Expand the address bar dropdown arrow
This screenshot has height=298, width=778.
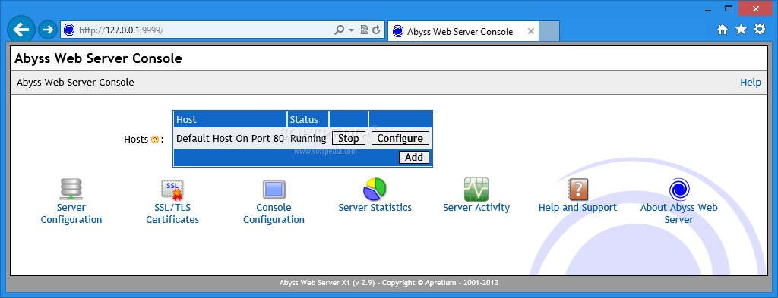pos(351,30)
